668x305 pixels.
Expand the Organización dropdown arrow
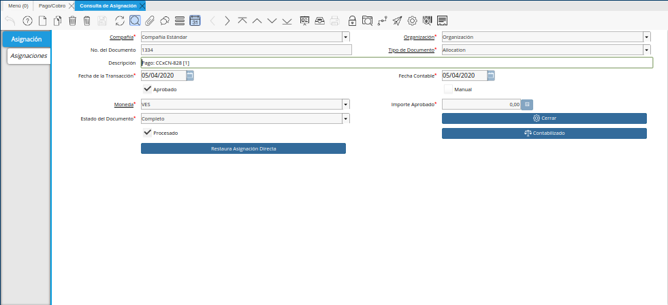click(647, 37)
